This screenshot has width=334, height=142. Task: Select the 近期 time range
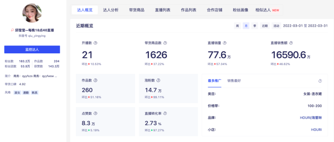[265, 26]
